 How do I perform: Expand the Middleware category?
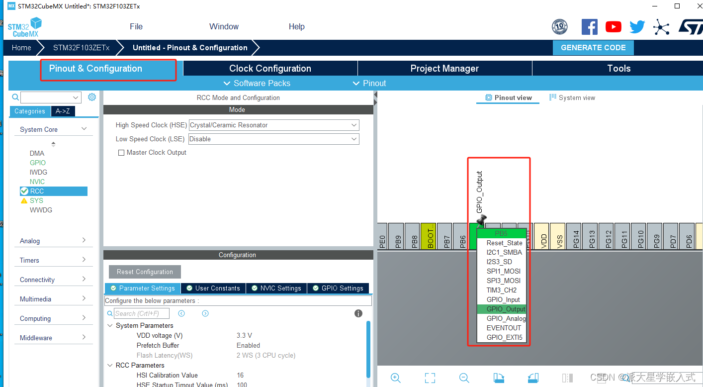pyautogui.click(x=84, y=337)
